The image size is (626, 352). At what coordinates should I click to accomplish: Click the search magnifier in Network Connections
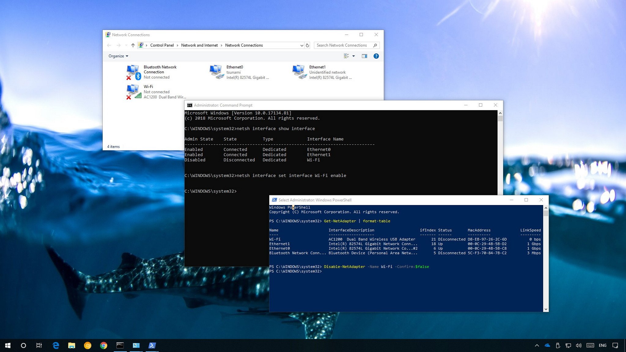click(375, 45)
